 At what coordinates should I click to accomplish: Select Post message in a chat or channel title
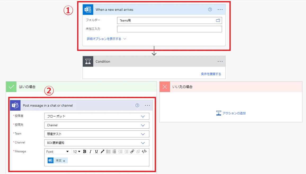pos(48,106)
